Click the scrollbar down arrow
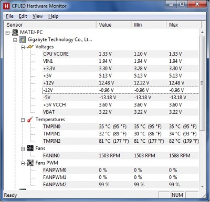 click(x=202, y=186)
